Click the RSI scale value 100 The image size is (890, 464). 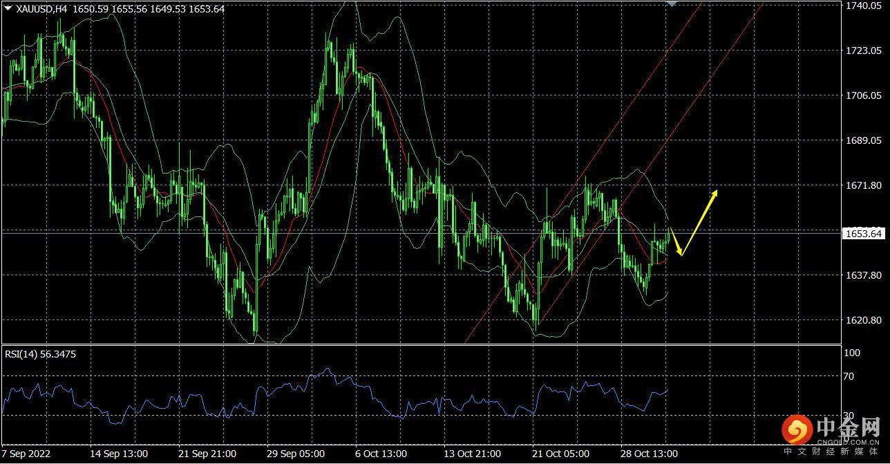[x=853, y=353]
